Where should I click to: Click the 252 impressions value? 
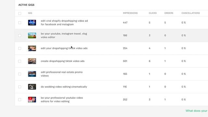click(125, 99)
